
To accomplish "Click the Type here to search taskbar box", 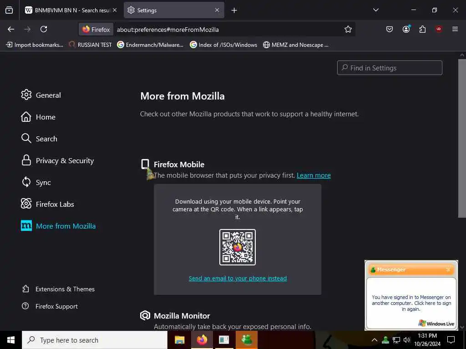I will click(95, 340).
